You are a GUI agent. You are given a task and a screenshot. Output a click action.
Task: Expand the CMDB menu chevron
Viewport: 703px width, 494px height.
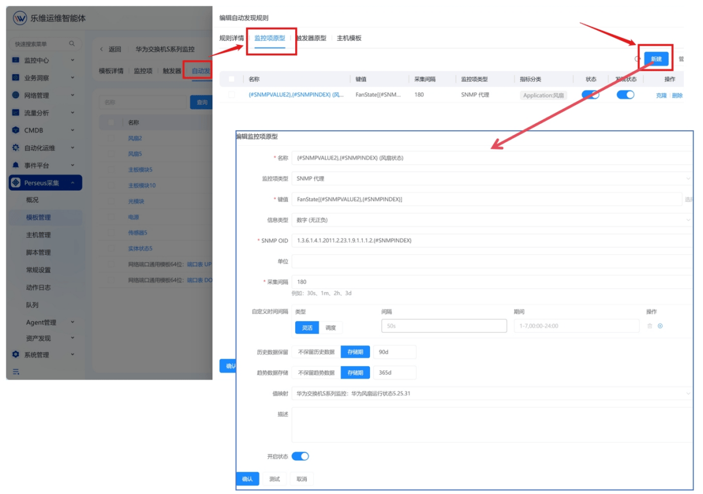72,130
